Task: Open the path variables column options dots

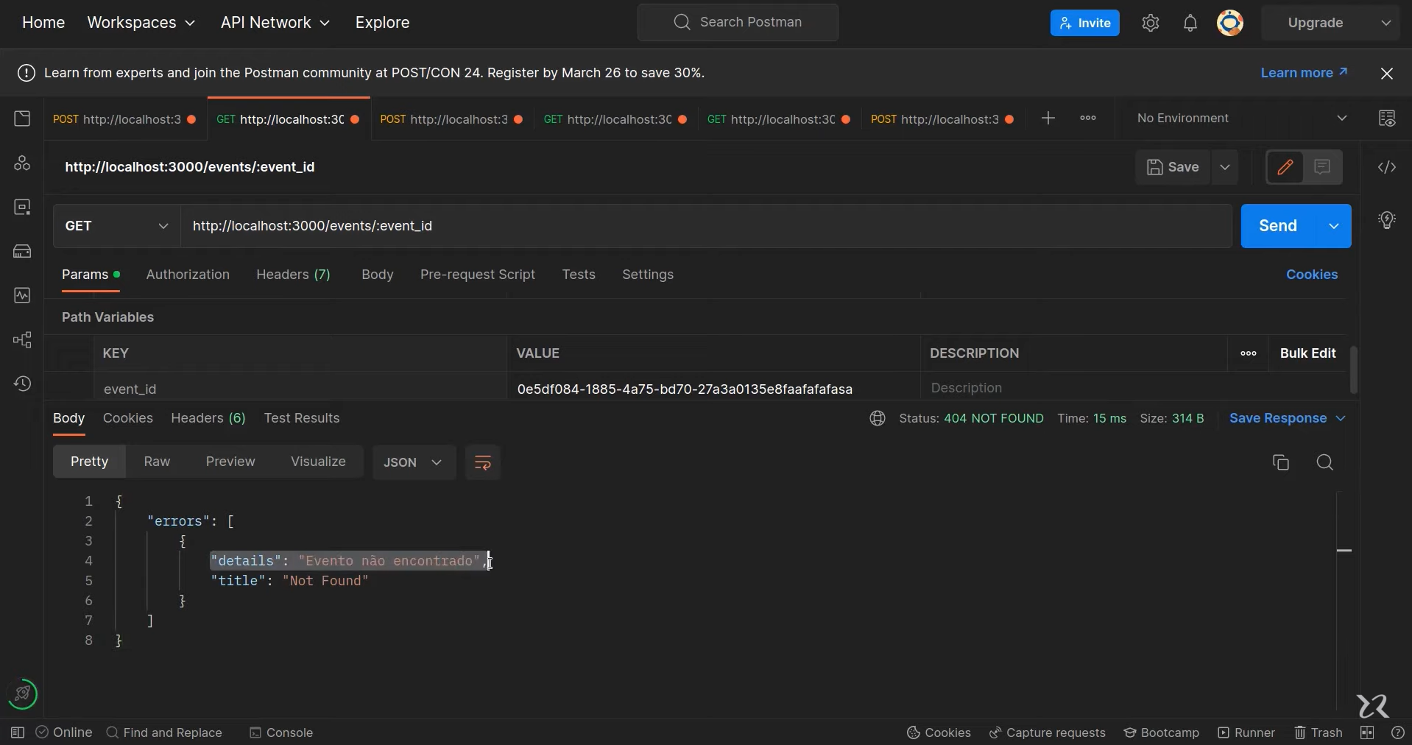Action: click(x=1249, y=353)
